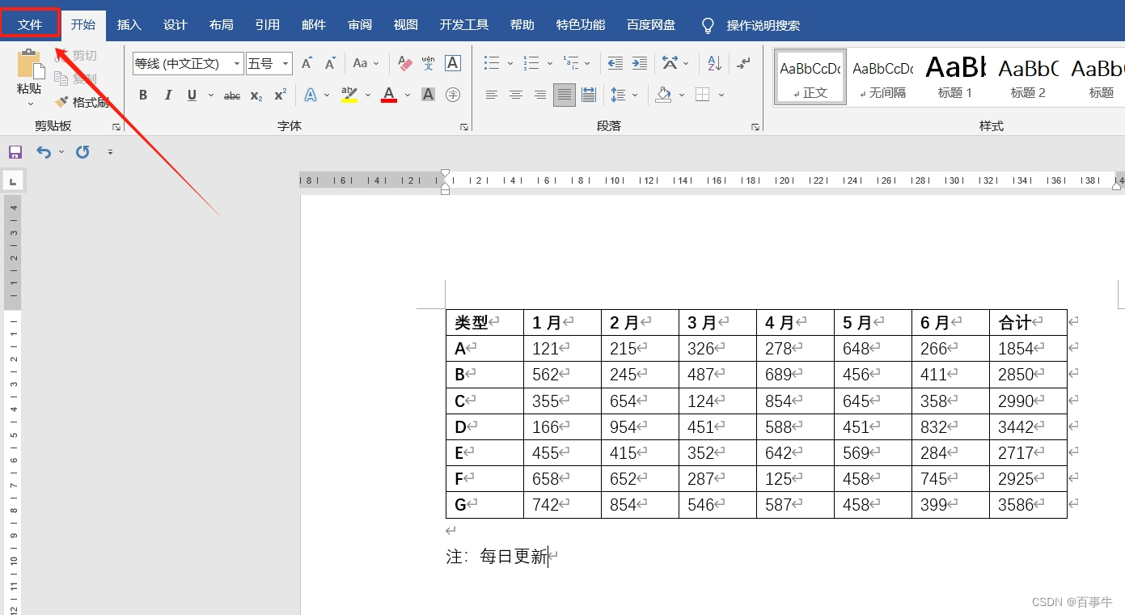The width and height of the screenshot is (1125, 615).
Task: Click the tab selector at the ruler corner
Action: coord(14,180)
